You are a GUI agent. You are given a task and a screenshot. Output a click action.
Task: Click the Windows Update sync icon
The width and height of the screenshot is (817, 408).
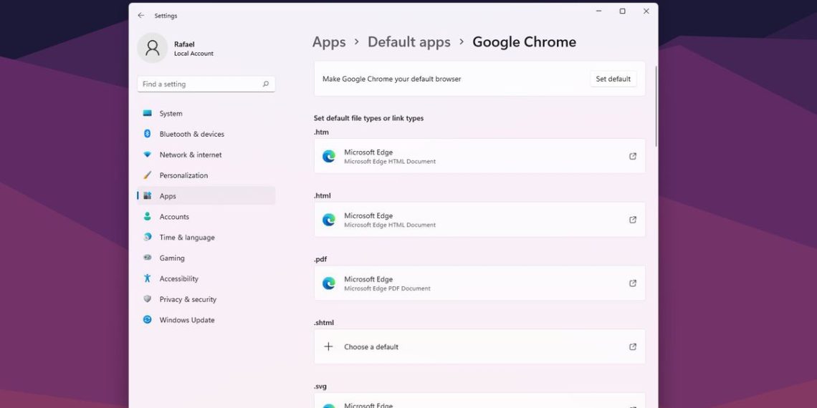(148, 319)
